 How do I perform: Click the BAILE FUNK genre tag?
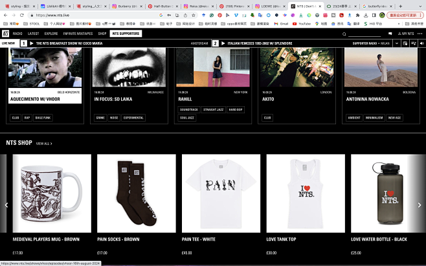click(x=43, y=118)
